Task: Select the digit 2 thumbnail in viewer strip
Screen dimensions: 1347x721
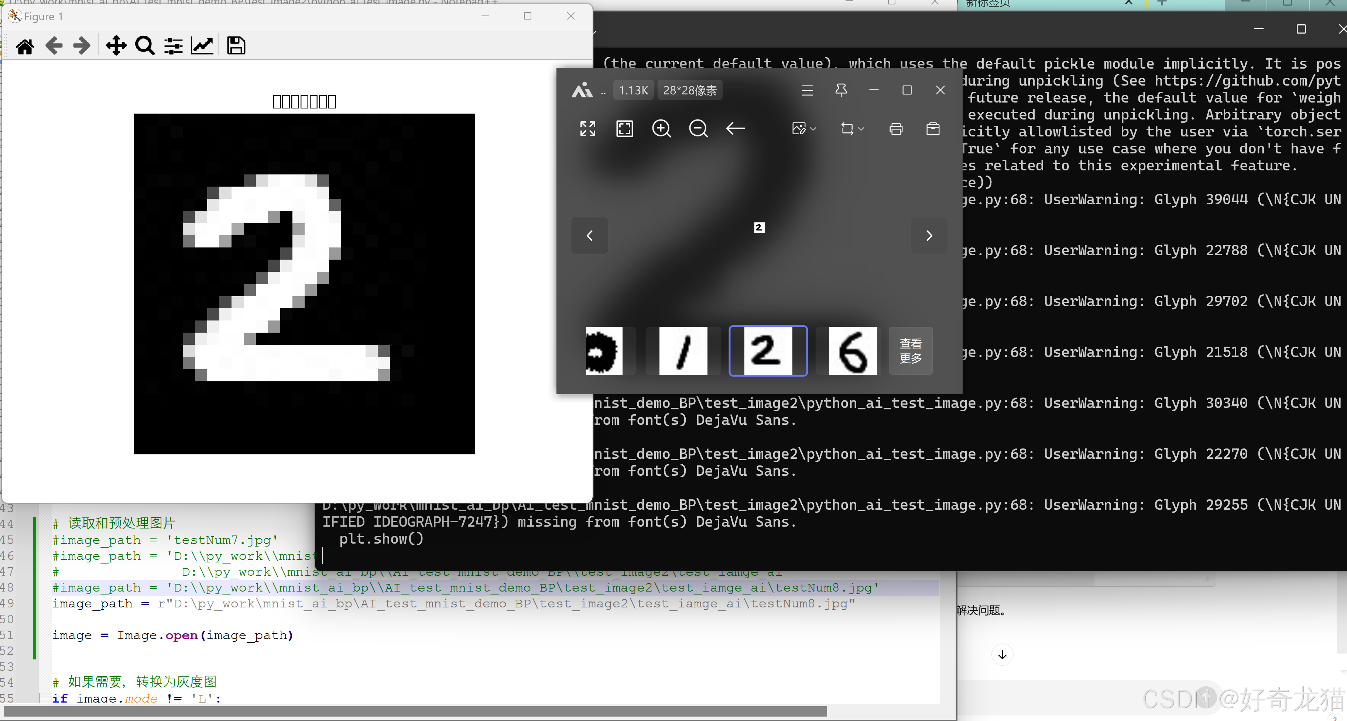Action: tap(768, 351)
